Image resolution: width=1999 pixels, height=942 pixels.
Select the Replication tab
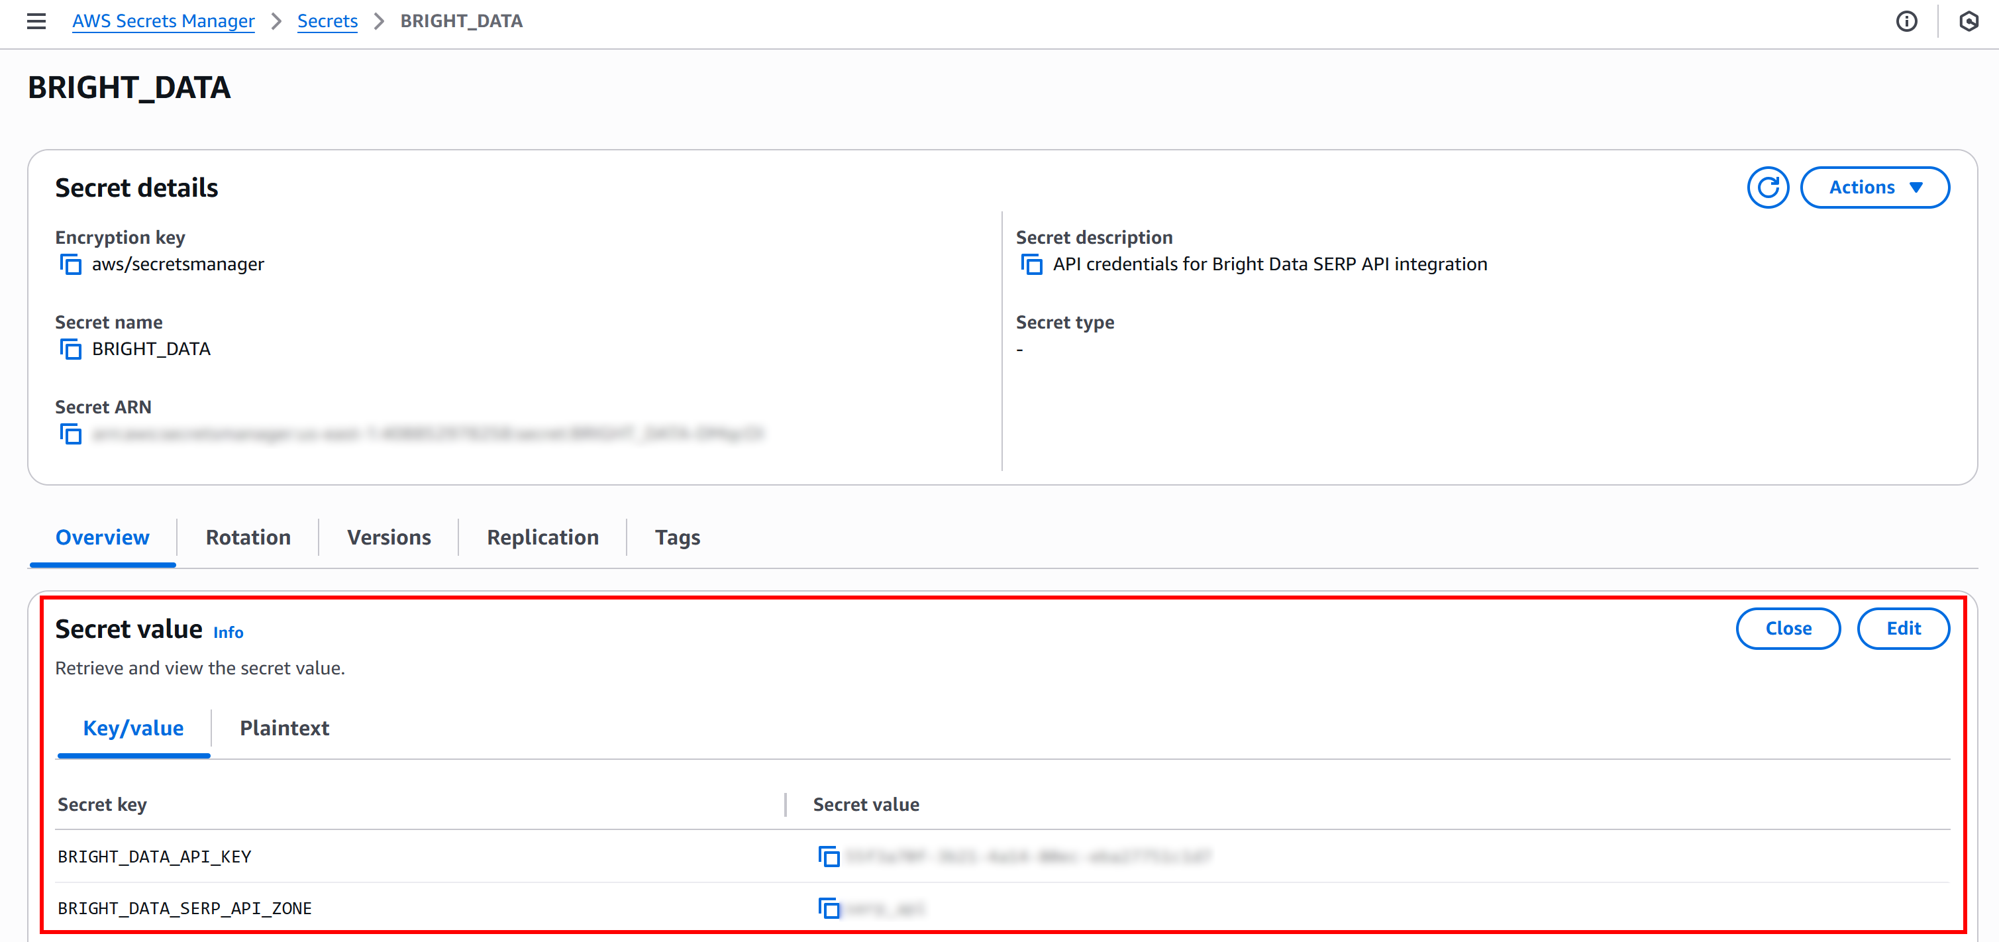click(x=542, y=537)
